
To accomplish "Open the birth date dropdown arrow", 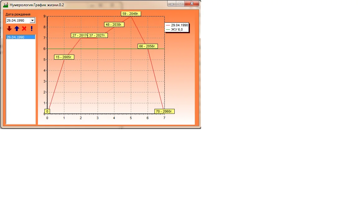I will 32,20.
